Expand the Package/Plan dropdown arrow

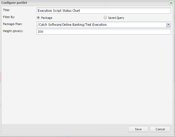pyautogui.click(x=168, y=24)
